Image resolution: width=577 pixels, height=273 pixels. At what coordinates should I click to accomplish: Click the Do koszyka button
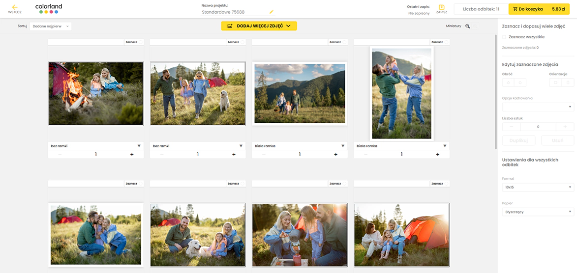(x=538, y=9)
